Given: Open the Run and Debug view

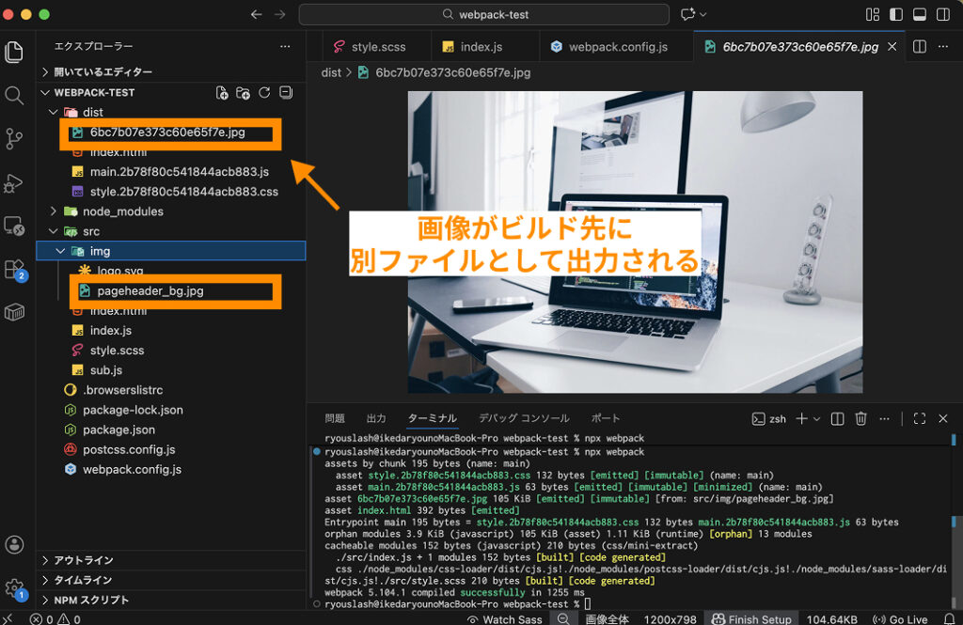Looking at the screenshot, I should (14, 183).
